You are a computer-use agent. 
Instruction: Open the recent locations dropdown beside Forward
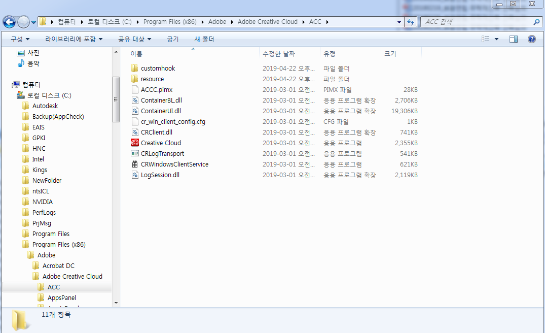click(x=34, y=22)
